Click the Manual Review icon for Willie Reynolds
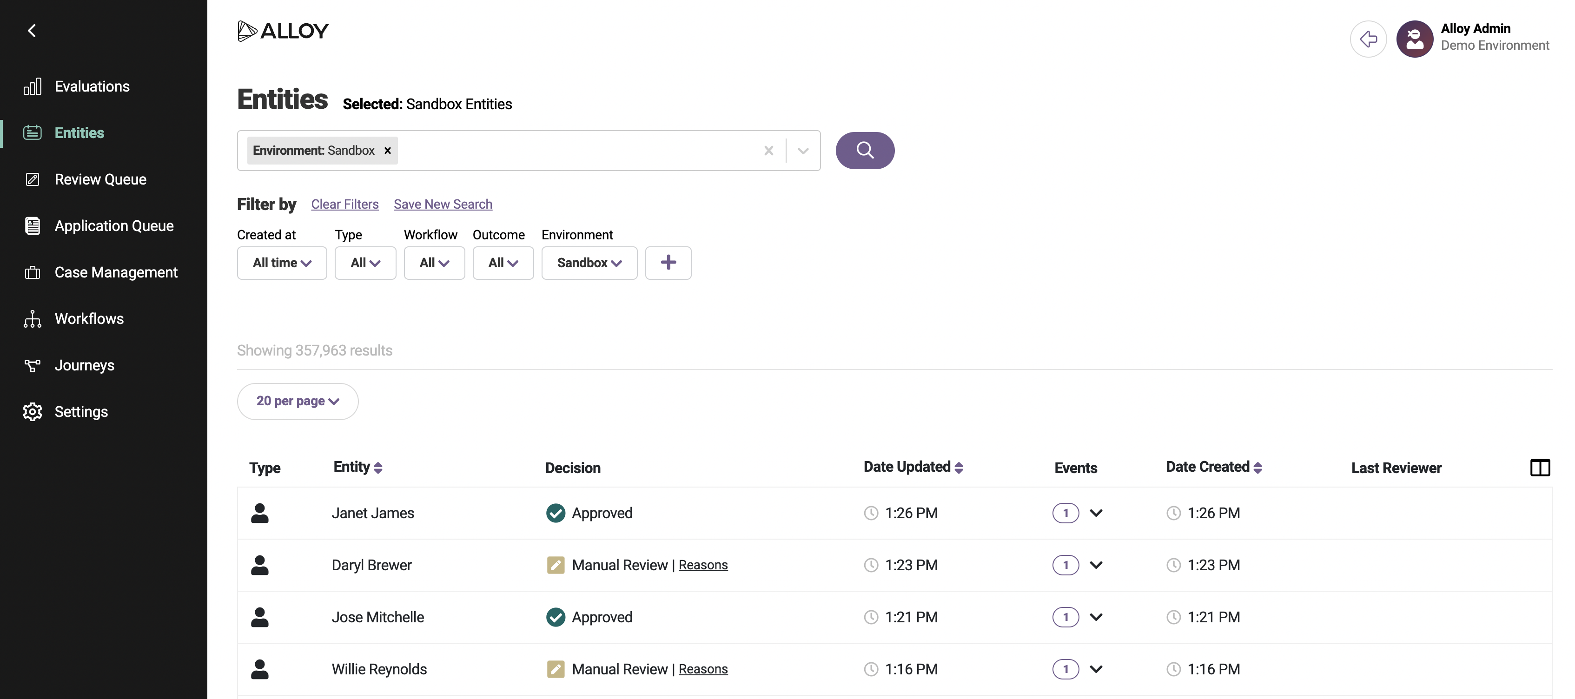 coord(556,669)
